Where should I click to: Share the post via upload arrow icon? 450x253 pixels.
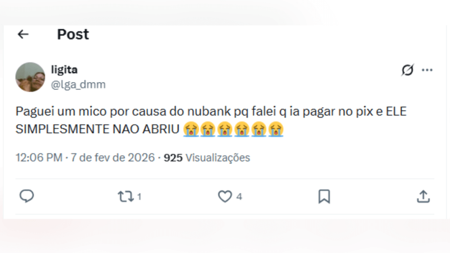click(x=423, y=196)
